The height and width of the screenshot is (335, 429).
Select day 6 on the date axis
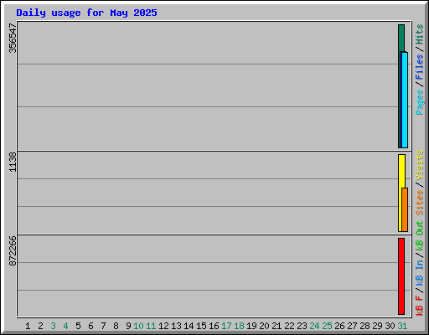point(90,326)
